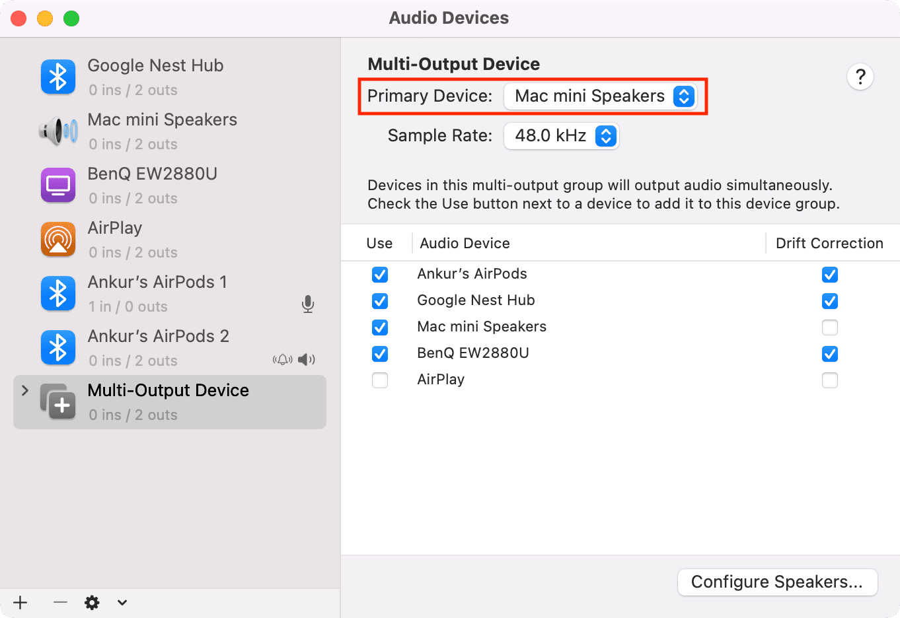Expand the Multi-Output Device disclosure arrow

click(25, 390)
